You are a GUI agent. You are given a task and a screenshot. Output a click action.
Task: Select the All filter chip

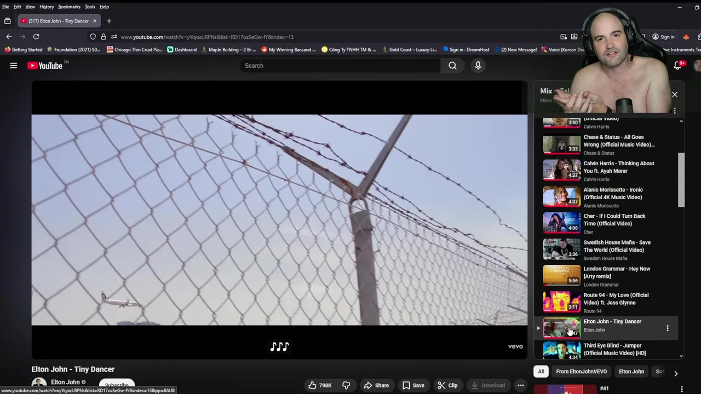(x=541, y=372)
